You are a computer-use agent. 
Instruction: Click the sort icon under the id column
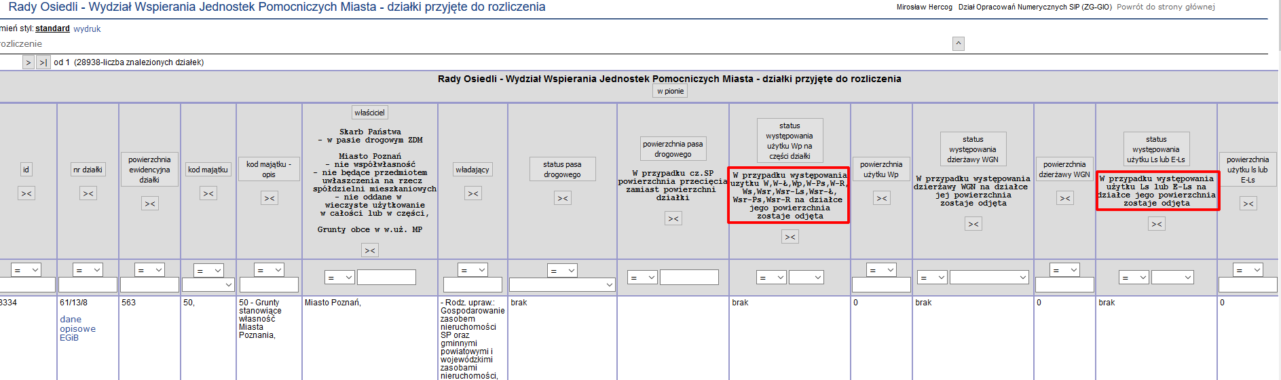(x=26, y=193)
